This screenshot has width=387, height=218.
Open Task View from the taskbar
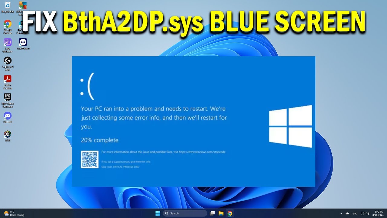pos(212,213)
